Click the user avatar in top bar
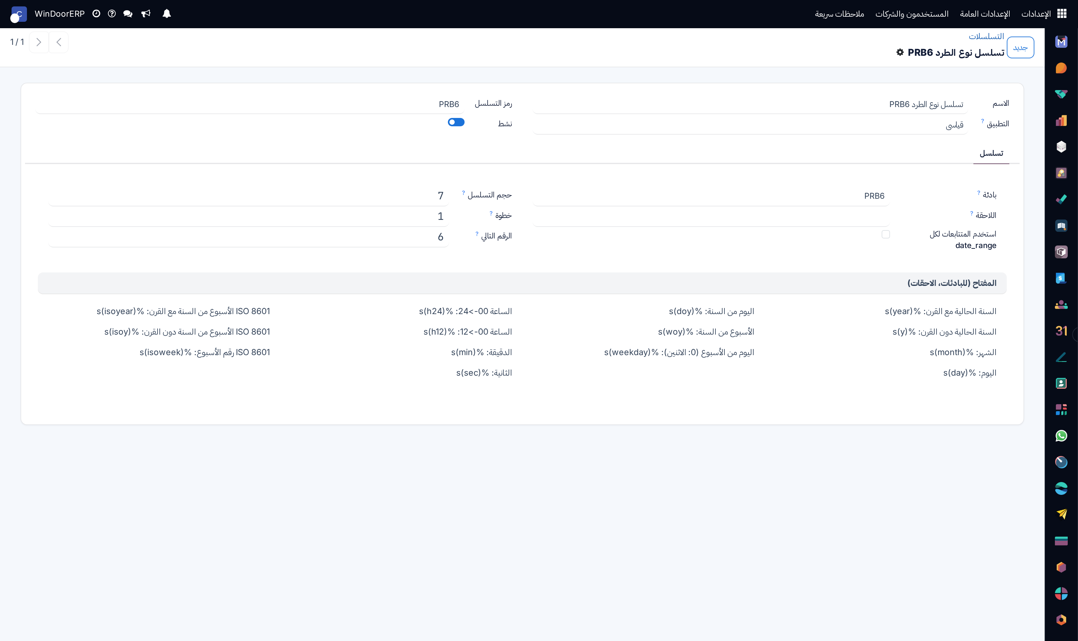This screenshot has width=1078, height=641. (18, 14)
